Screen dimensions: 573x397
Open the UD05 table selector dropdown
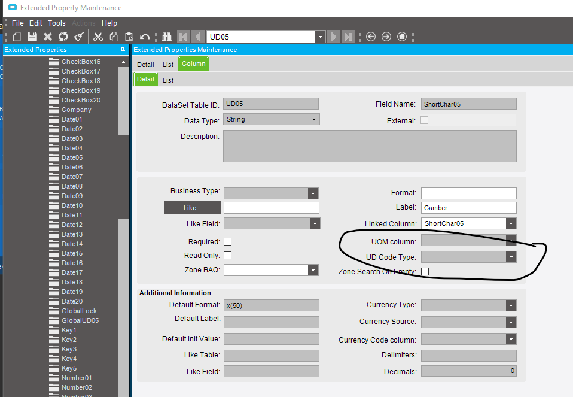coord(321,37)
